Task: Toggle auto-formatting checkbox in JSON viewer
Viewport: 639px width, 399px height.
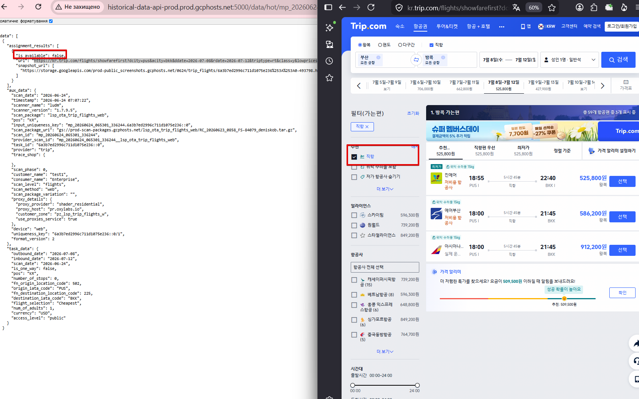Action: point(51,21)
